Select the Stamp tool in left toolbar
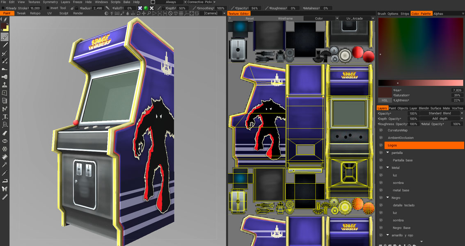This screenshot has height=246, width=465. coord(5,85)
